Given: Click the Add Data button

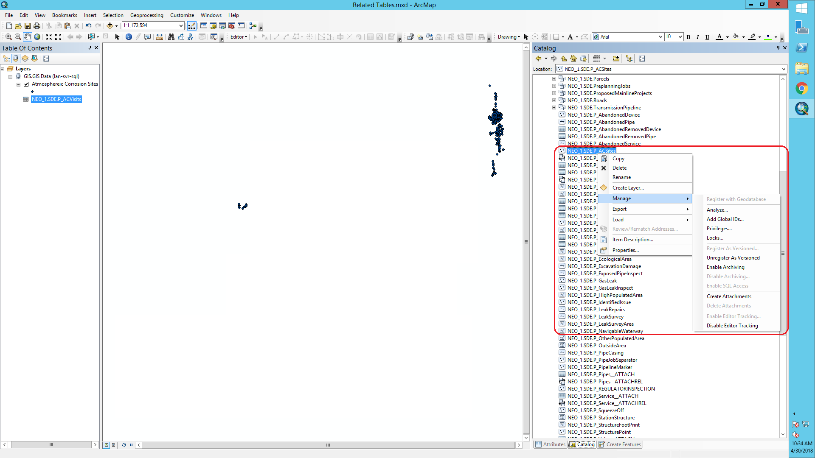Looking at the screenshot, I should click(x=110, y=26).
